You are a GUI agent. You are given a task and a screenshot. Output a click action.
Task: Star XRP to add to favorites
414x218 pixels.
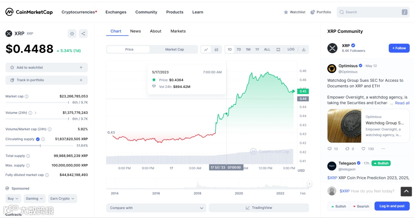pos(72,34)
